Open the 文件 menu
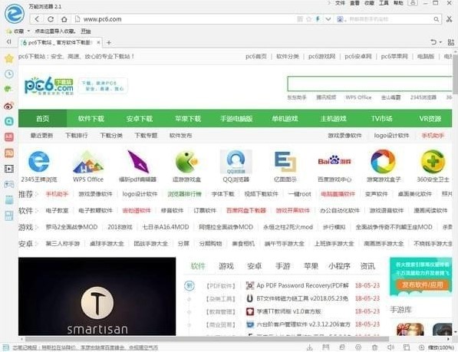Screen dimensions: 458x352 [x=340, y=3]
